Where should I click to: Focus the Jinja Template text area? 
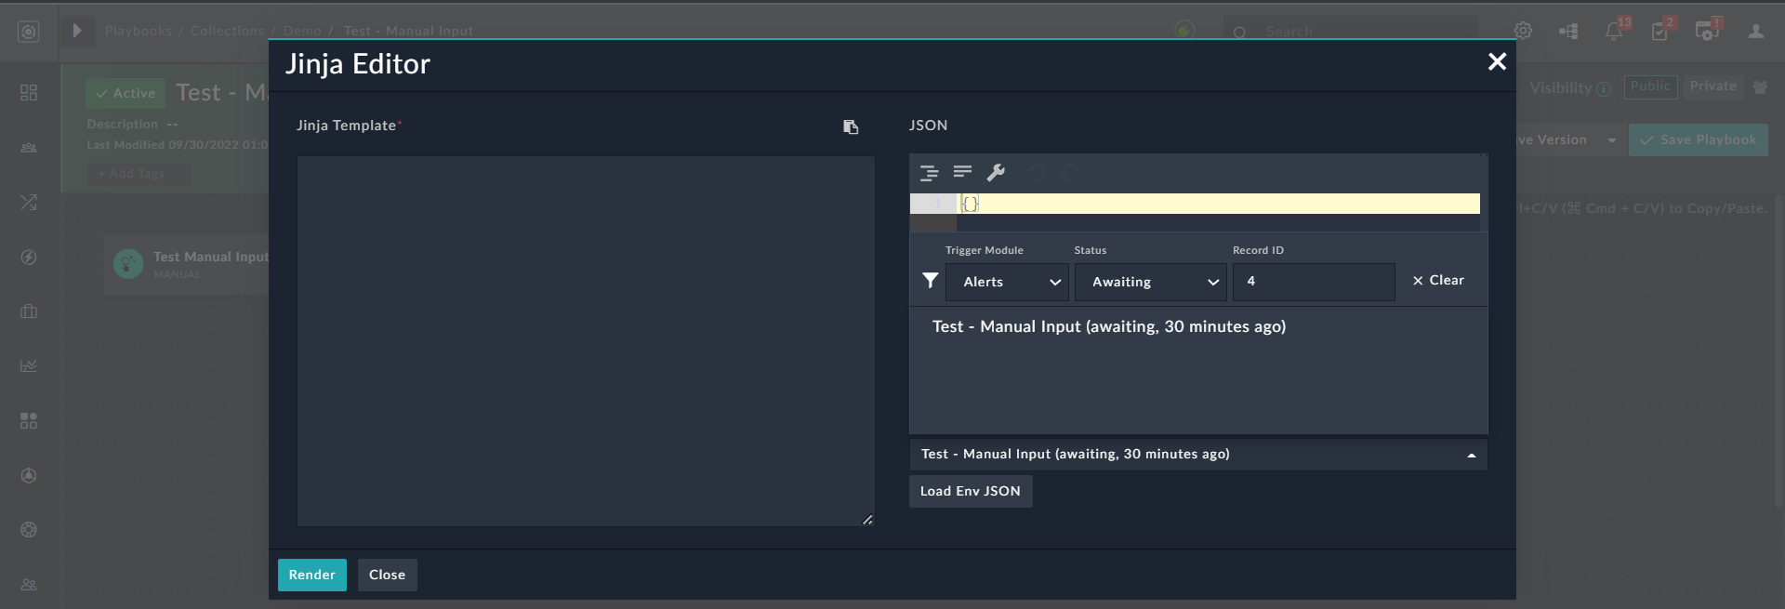tap(586, 341)
